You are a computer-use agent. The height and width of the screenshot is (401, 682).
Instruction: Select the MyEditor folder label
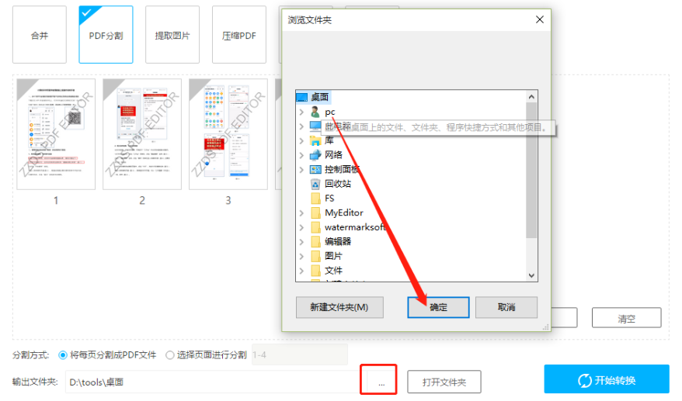344,213
